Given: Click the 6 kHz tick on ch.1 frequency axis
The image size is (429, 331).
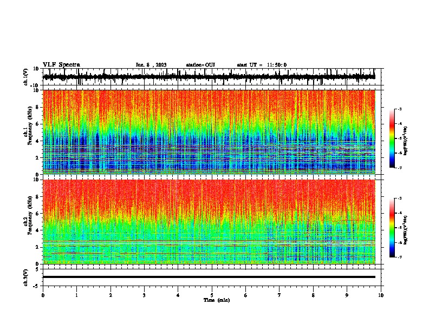Looking at the screenshot, I should pyautogui.click(x=38, y=124).
